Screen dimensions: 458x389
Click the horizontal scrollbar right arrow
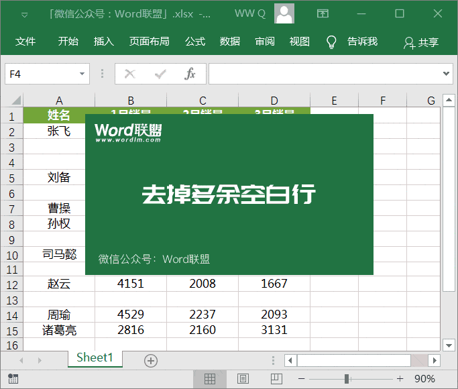click(x=435, y=360)
